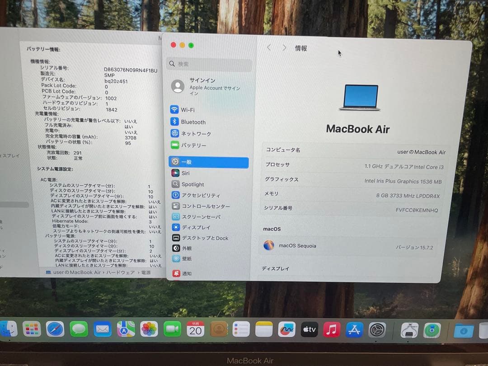Click inside the 検索 search field
Screen dimensions: 488x366
209,64
